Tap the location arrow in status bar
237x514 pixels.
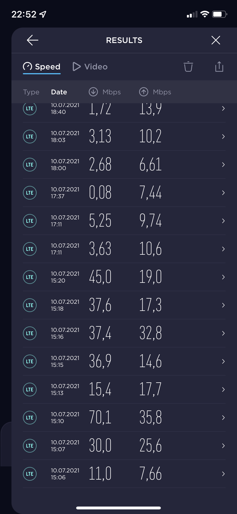click(x=43, y=14)
